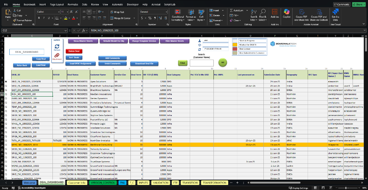
Task: Open the Boardwalk ribbon tab
Action: (x=29, y=4)
